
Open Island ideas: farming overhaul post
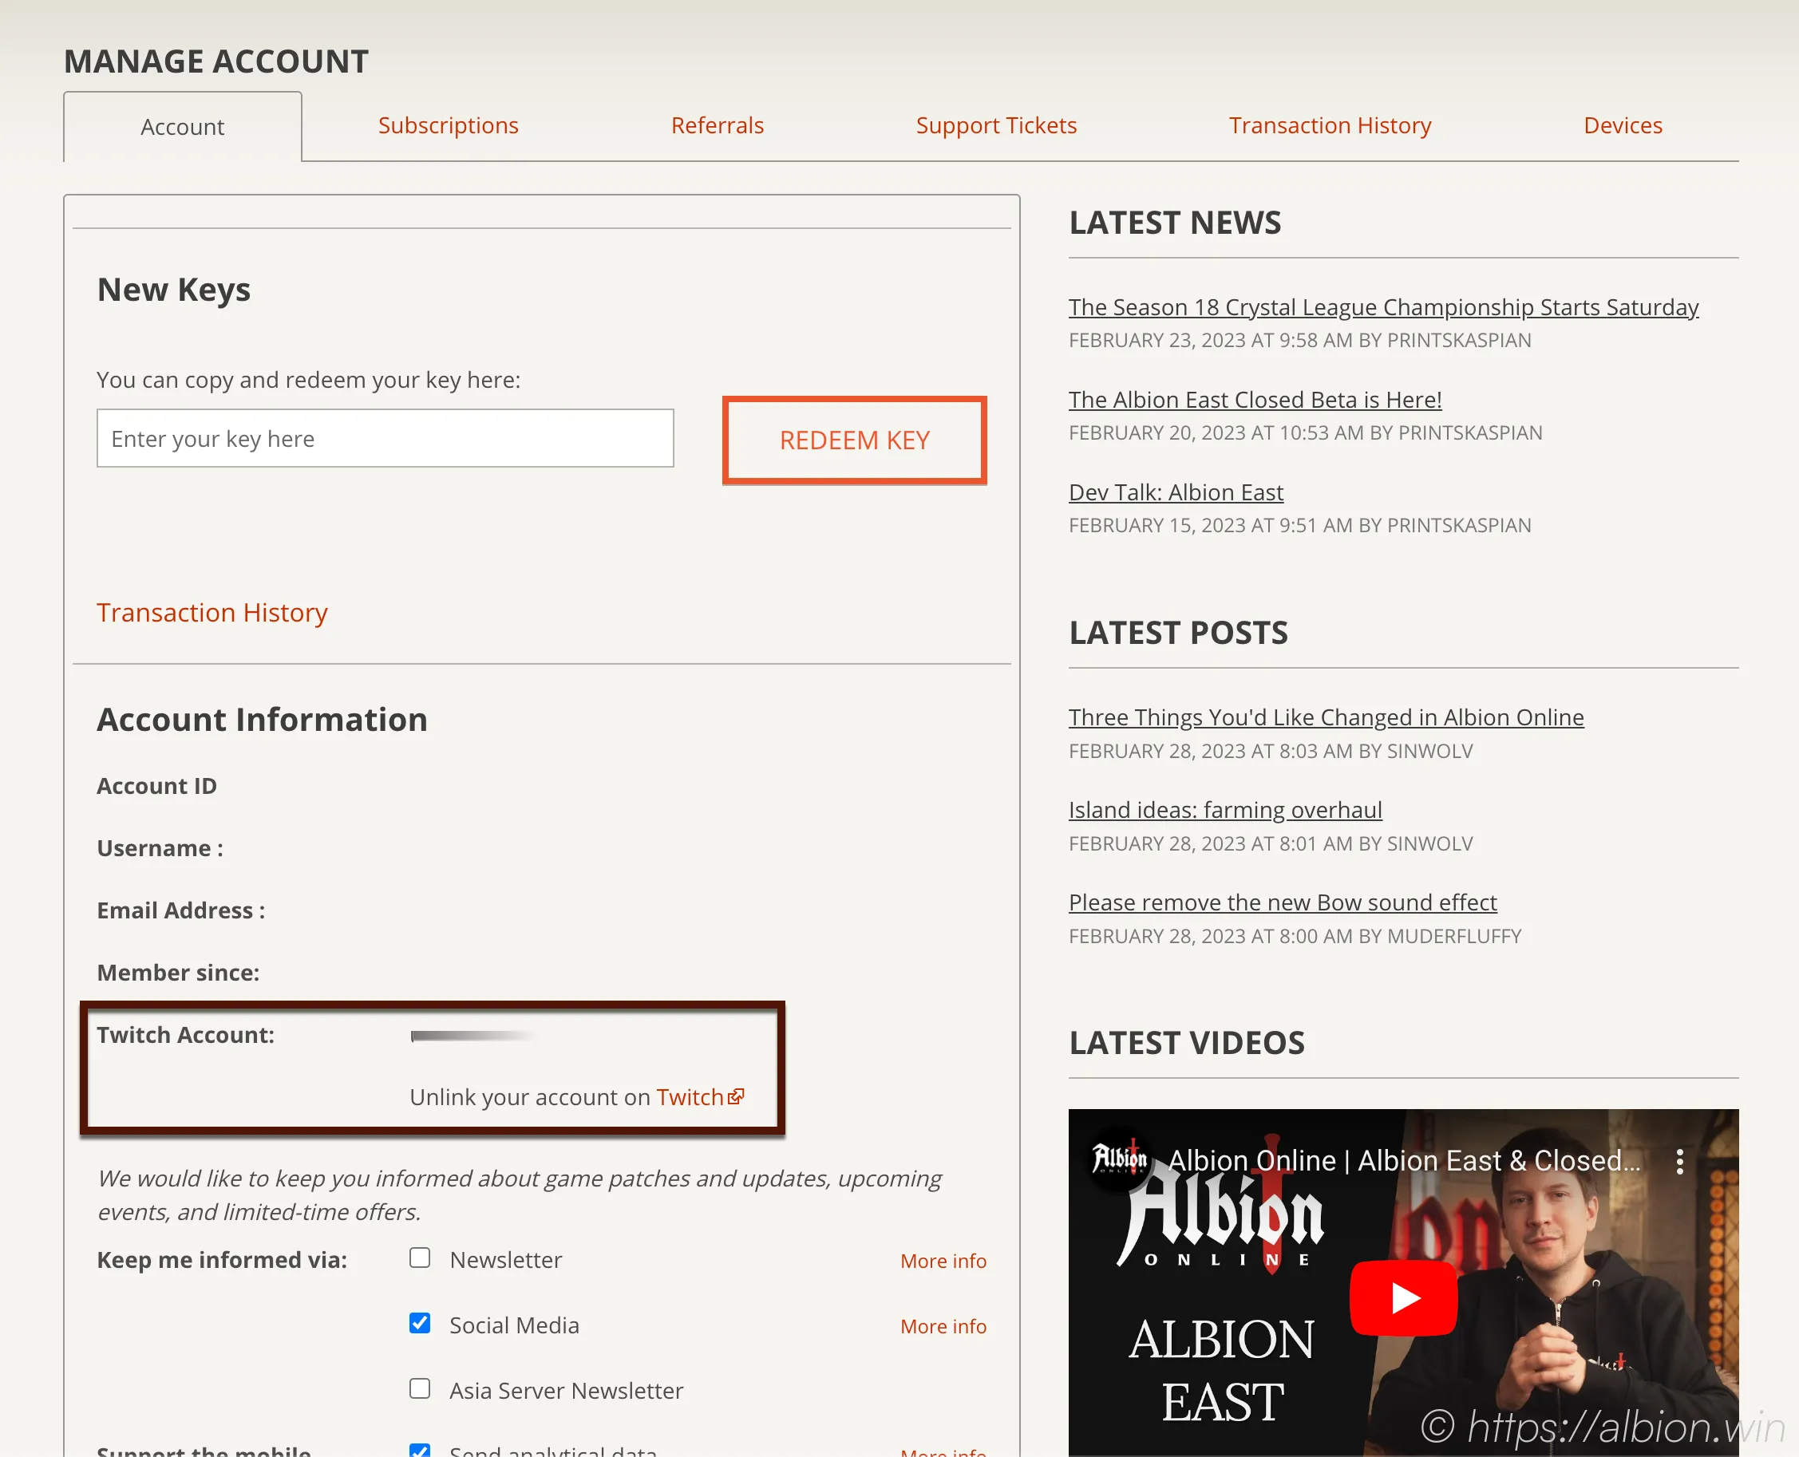1225,810
